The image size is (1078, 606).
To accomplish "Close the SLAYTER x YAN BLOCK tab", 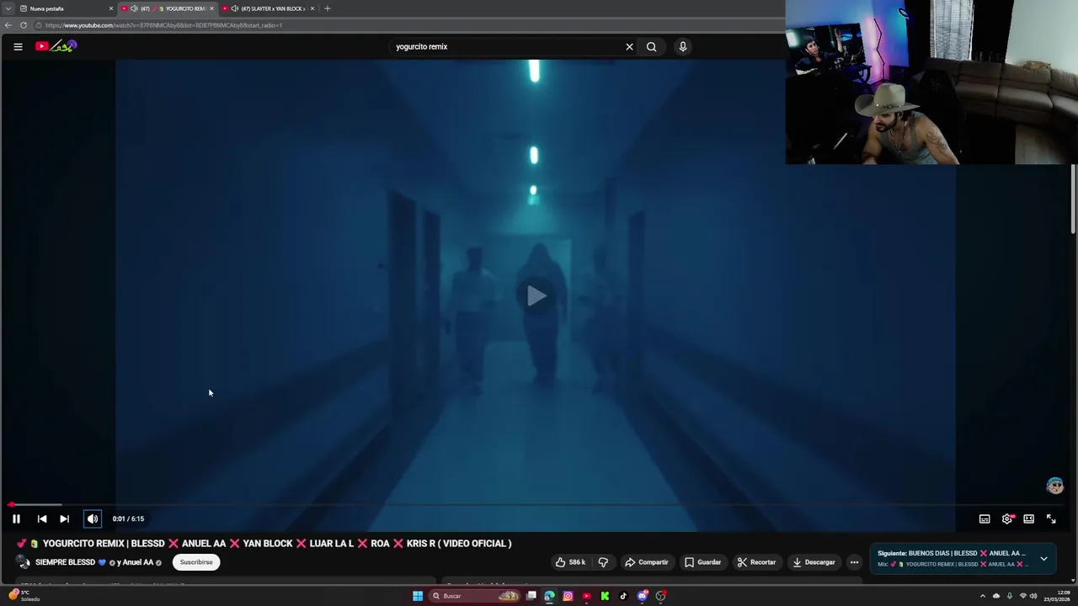I will click(312, 8).
